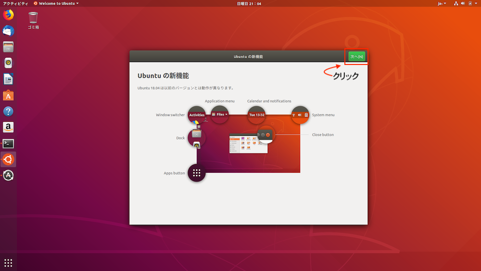The width and height of the screenshot is (481, 271).
Task: Click the file manager window thumbnail in illustration
Action: coord(249,143)
